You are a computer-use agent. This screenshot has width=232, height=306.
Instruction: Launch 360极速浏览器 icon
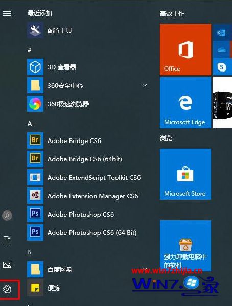[35, 104]
